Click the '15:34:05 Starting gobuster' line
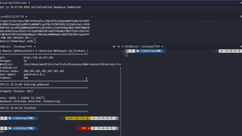The height and width of the screenshot is (136, 242). coord(25,85)
